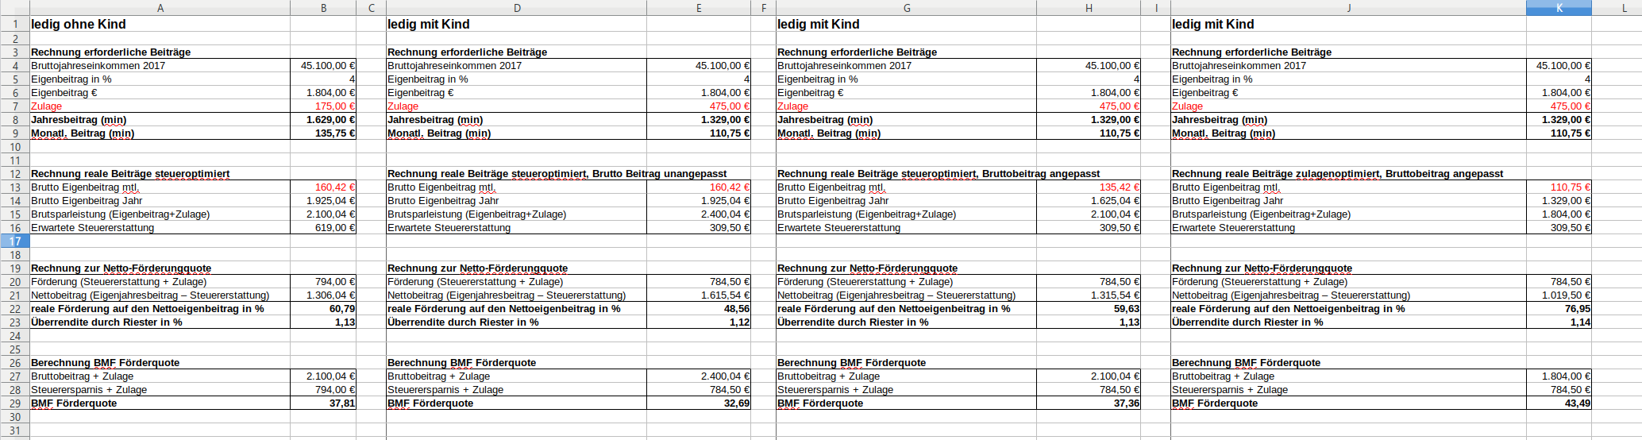The width and height of the screenshot is (1642, 440).
Task: Click Nettobeitrag value '1.019,50 €'
Action: [x=1567, y=295]
